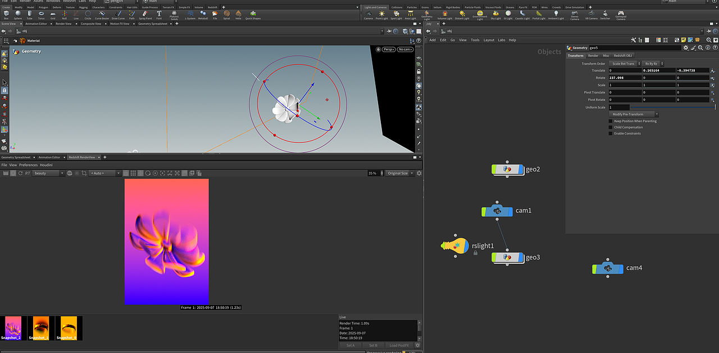Image resolution: width=719 pixels, height=353 pixels.
Task: Open Quick Shapes tool
Action: pyautogui.click(x=253, y=15)
